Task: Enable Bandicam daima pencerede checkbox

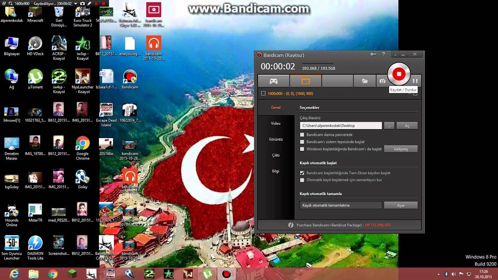Action: click(x=302, y=135)
